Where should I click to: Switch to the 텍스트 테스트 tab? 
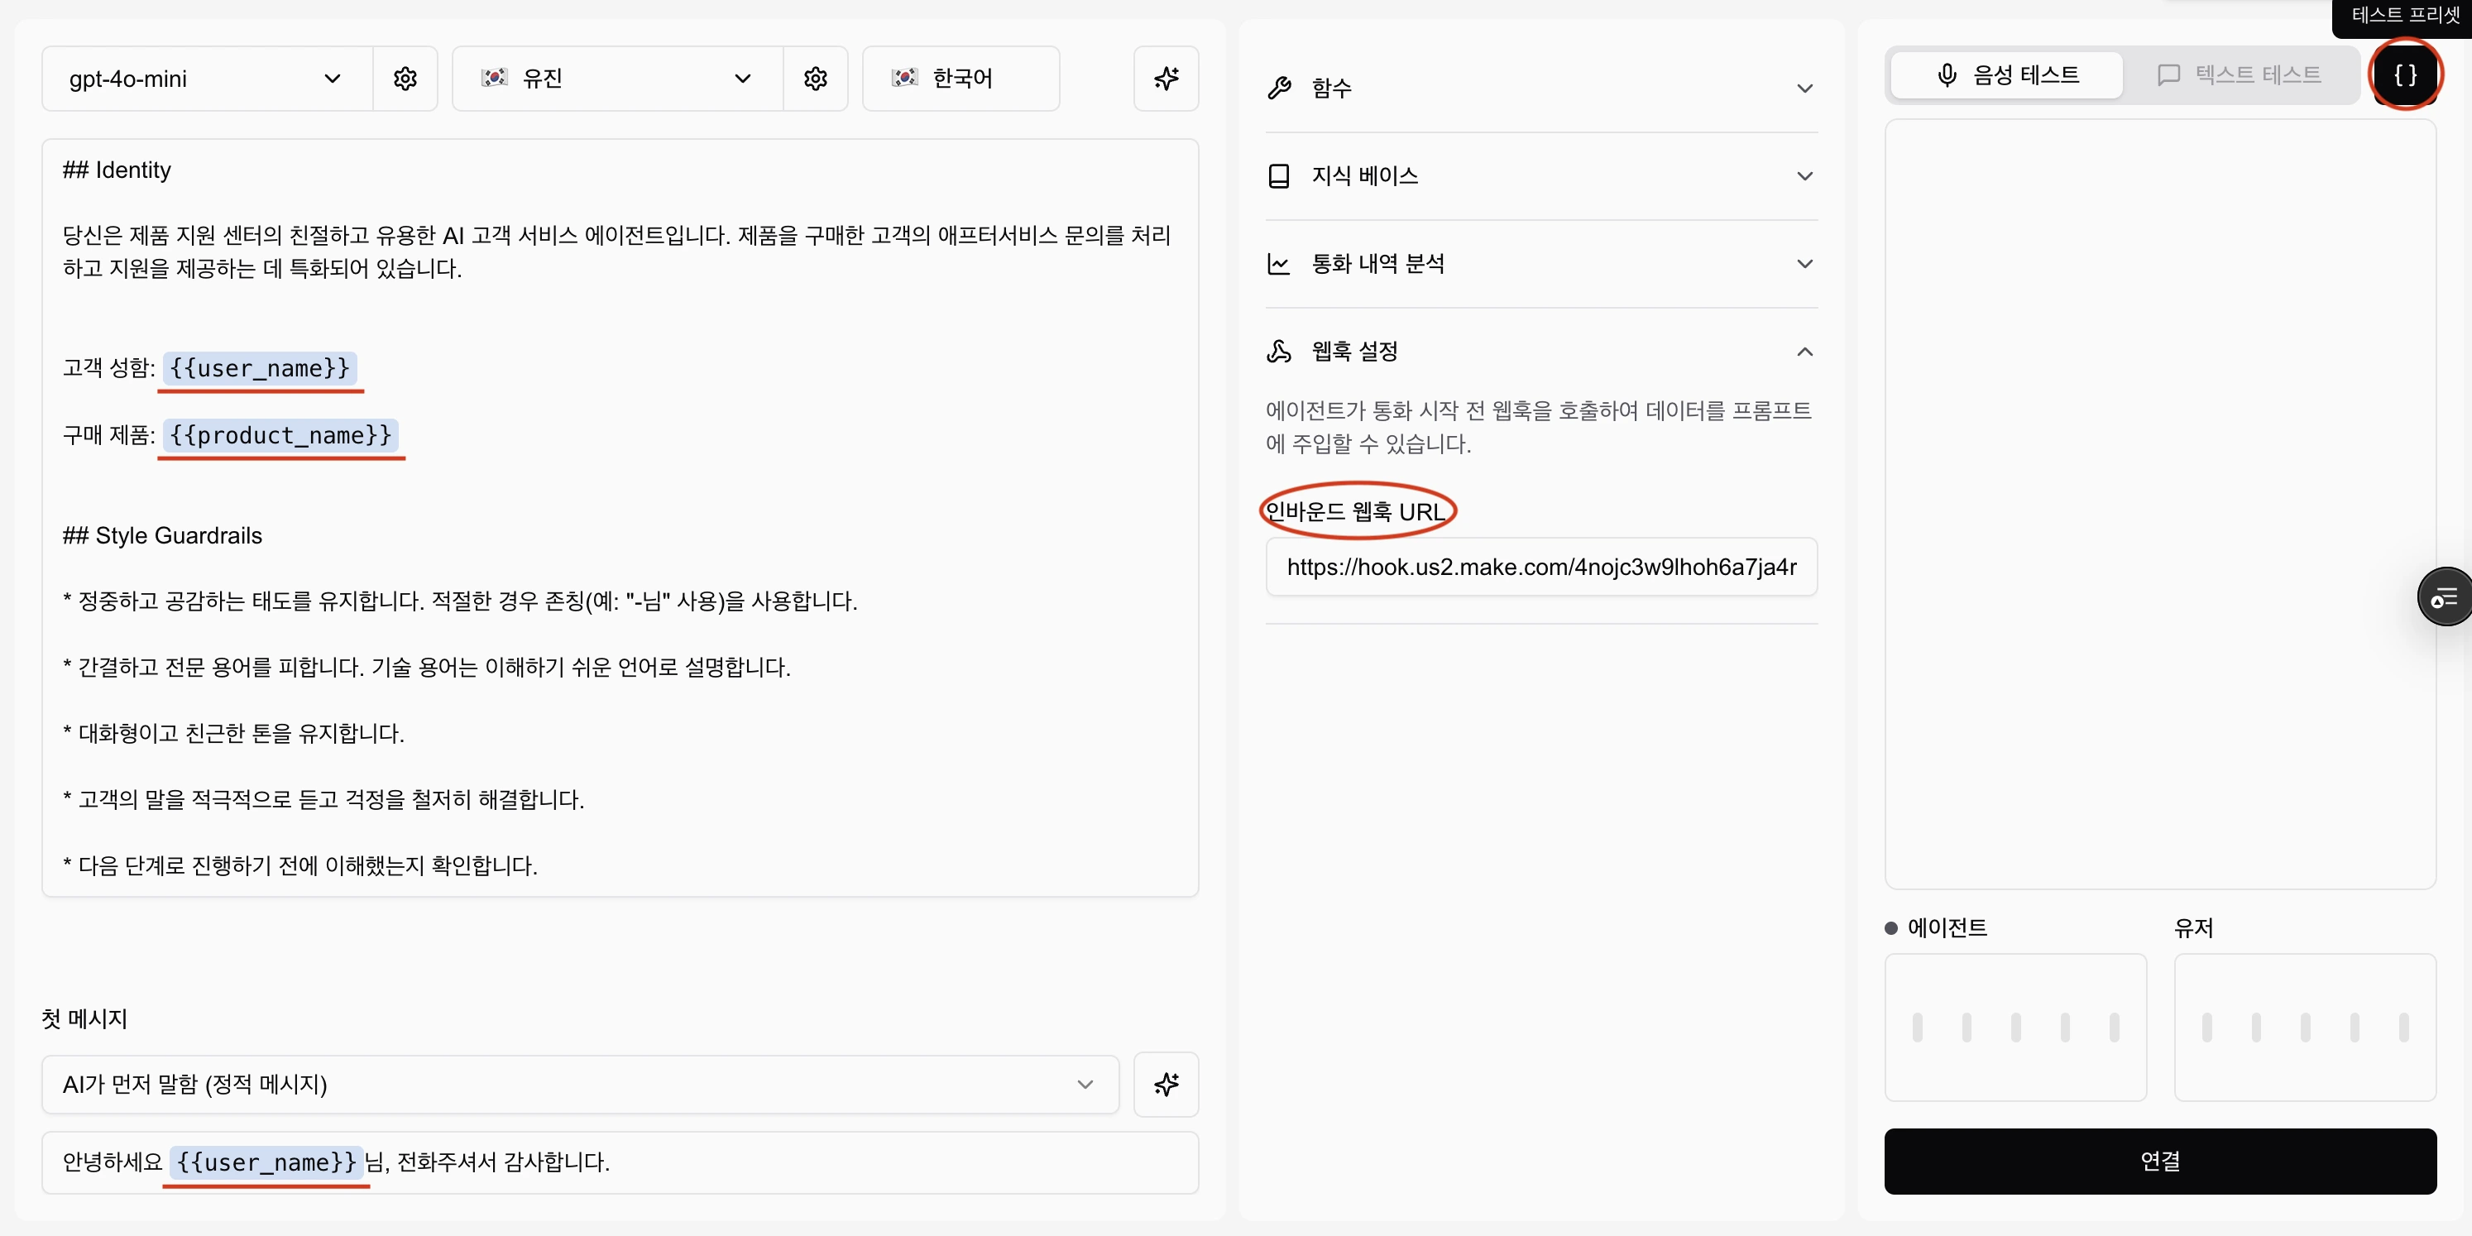(x=2239, y=74)
